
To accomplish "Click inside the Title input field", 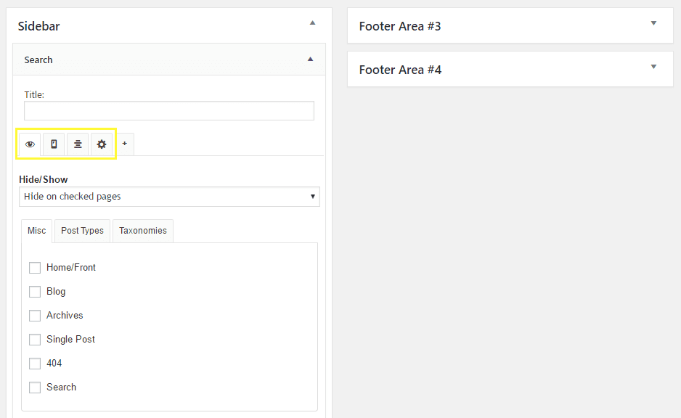I will pos(168,110).
